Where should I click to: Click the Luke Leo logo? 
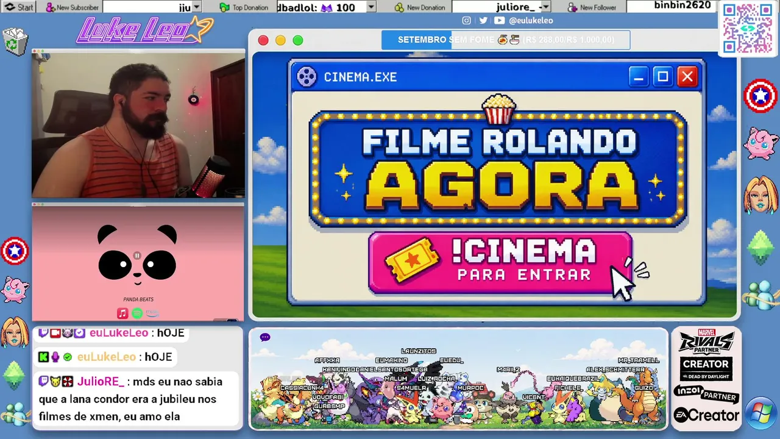[145, 30]
